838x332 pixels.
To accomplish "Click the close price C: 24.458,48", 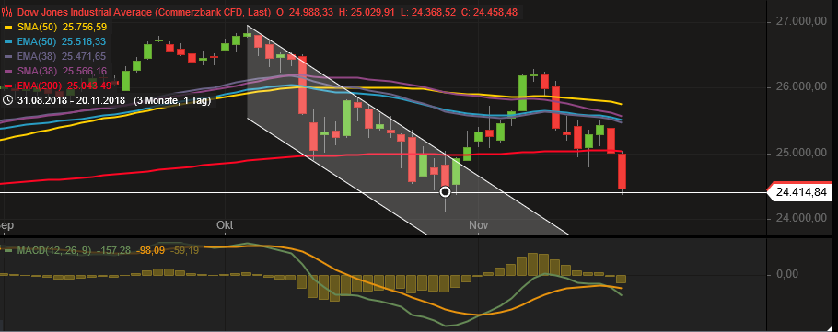I will pos(489,12).
